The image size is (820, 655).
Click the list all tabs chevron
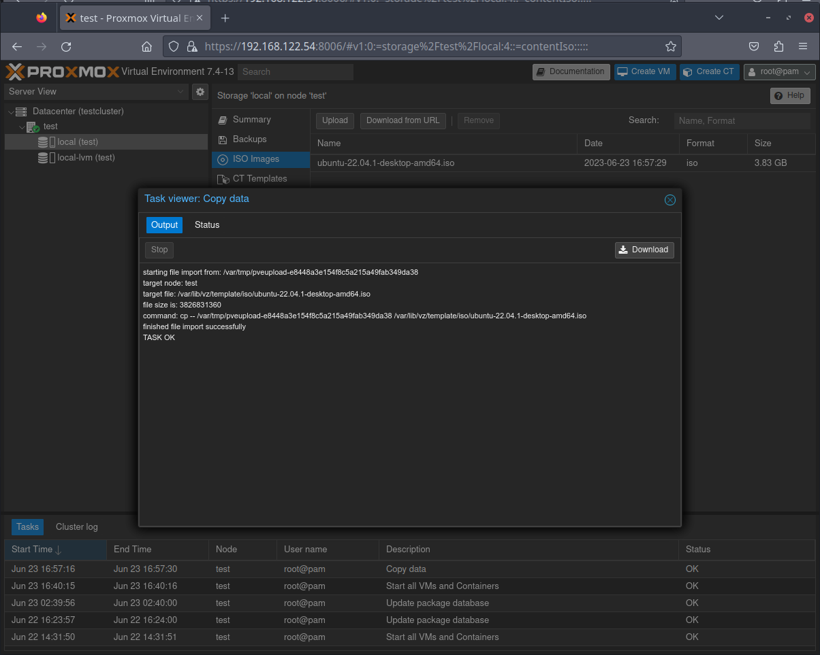720,18
